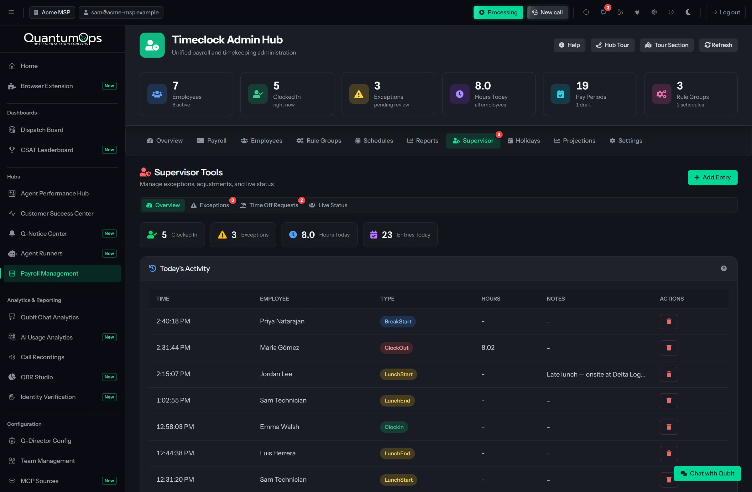Image resolution: width=752 pixels, height=492 pixels.
Task: Open Call Recordings in sidebar
Action: 62,357
